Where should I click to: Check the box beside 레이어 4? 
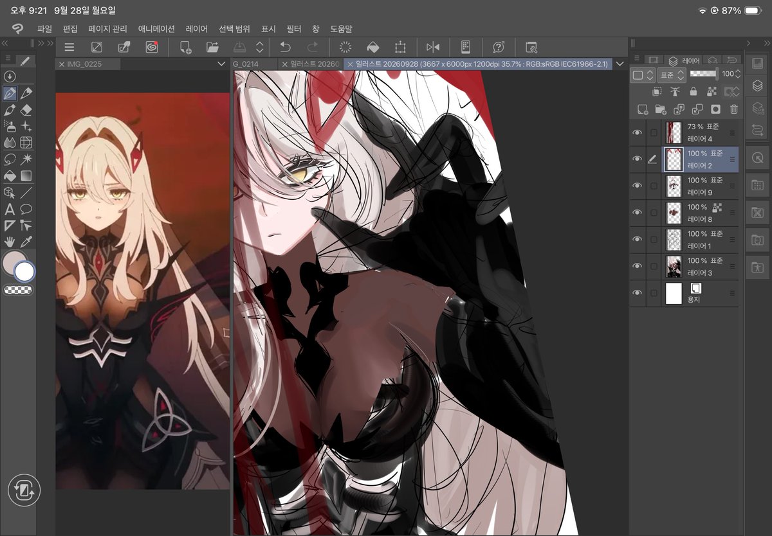tap(654, 132)
